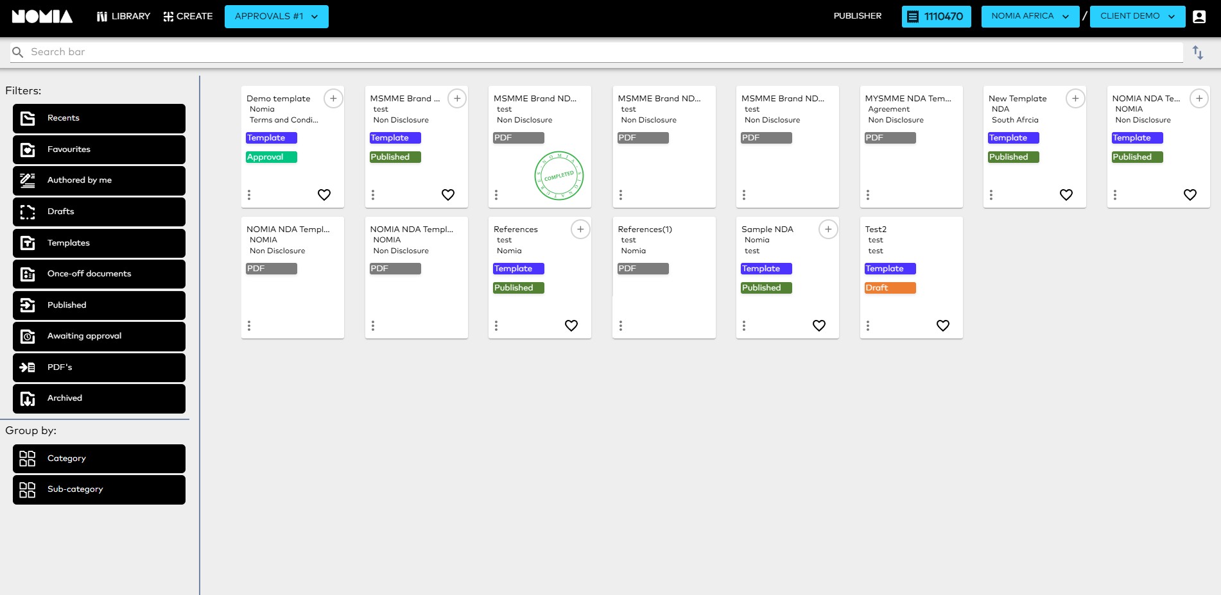
Task: Toggle favourite heart on New Template card
Action: [1066, 195]
